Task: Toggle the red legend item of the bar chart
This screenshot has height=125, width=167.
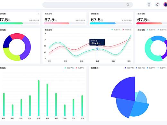Action: pyautogui.click(x=80, y=68)
